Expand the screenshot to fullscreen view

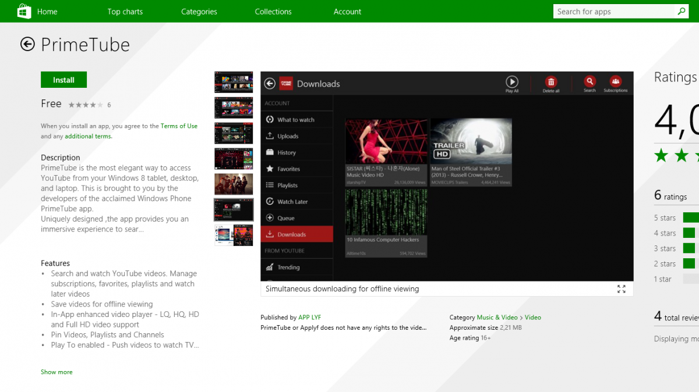coord(622,289)
